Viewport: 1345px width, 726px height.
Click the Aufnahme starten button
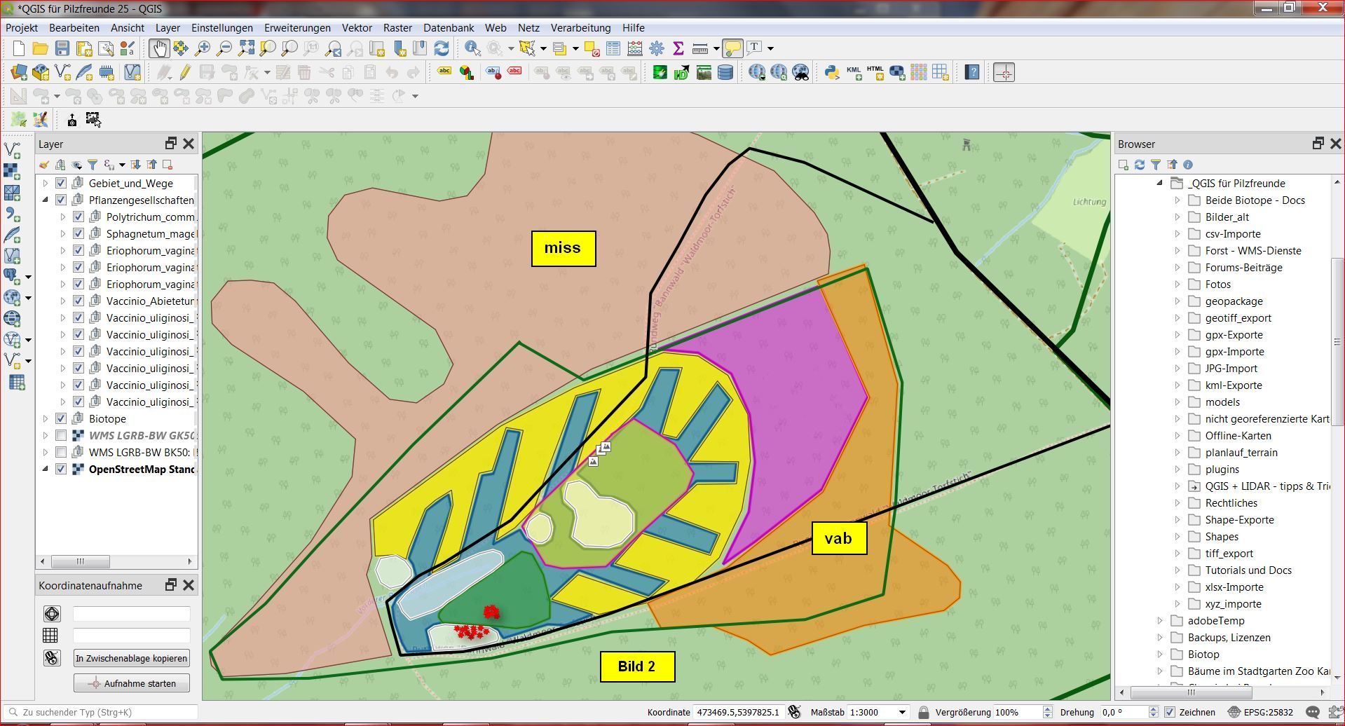coord(132,683)
